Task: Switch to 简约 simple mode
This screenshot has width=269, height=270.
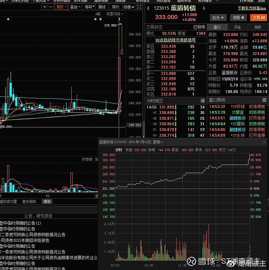Action: pos(115,7)
